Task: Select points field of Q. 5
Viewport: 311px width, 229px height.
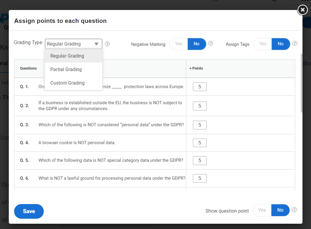Action: tap(200, 161)
